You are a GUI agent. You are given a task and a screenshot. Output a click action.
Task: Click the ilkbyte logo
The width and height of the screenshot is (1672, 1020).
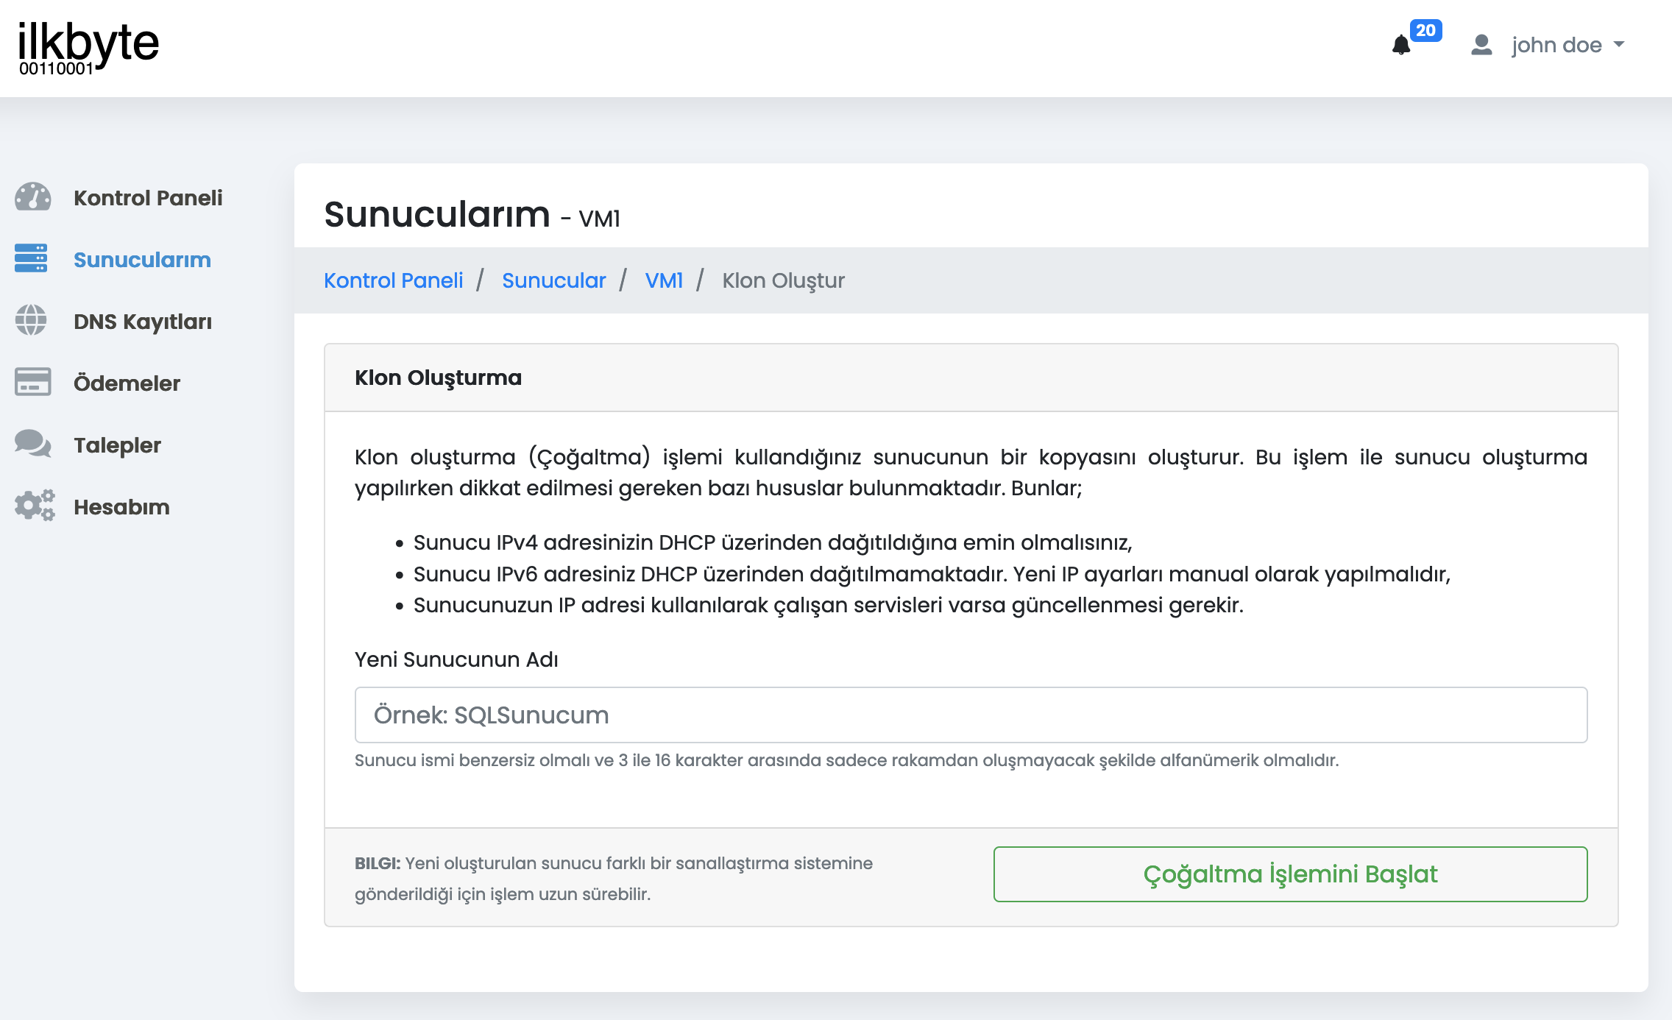tap(88, 47)
